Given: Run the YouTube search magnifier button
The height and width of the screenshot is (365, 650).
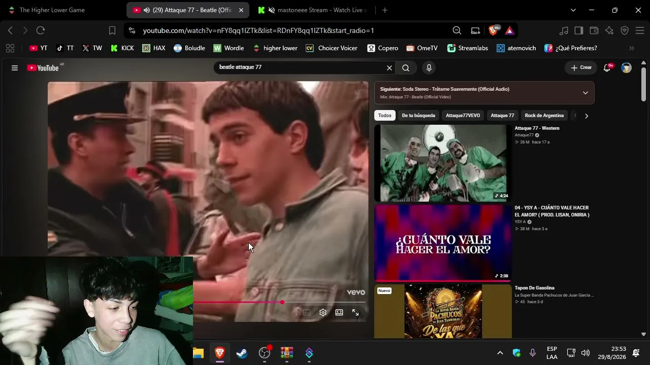Looking at the screenshot, I should click(406, 68).
